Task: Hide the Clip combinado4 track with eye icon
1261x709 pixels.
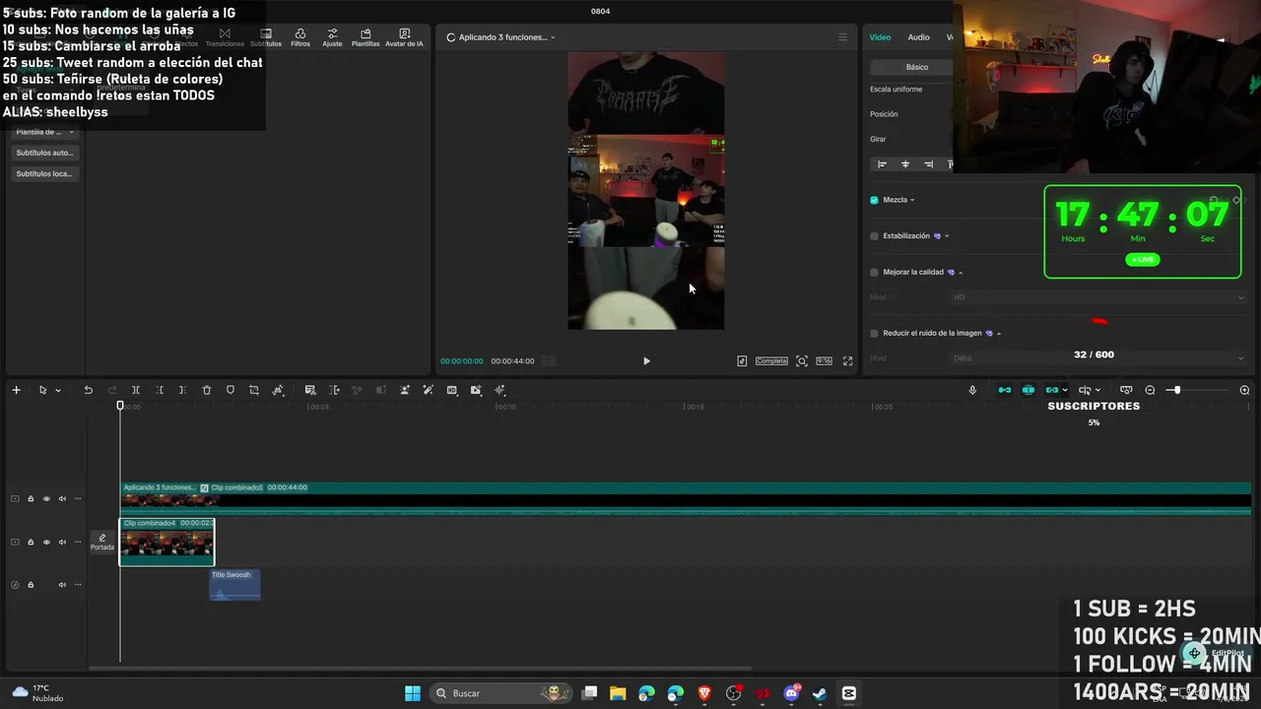Action: [46, 542]
